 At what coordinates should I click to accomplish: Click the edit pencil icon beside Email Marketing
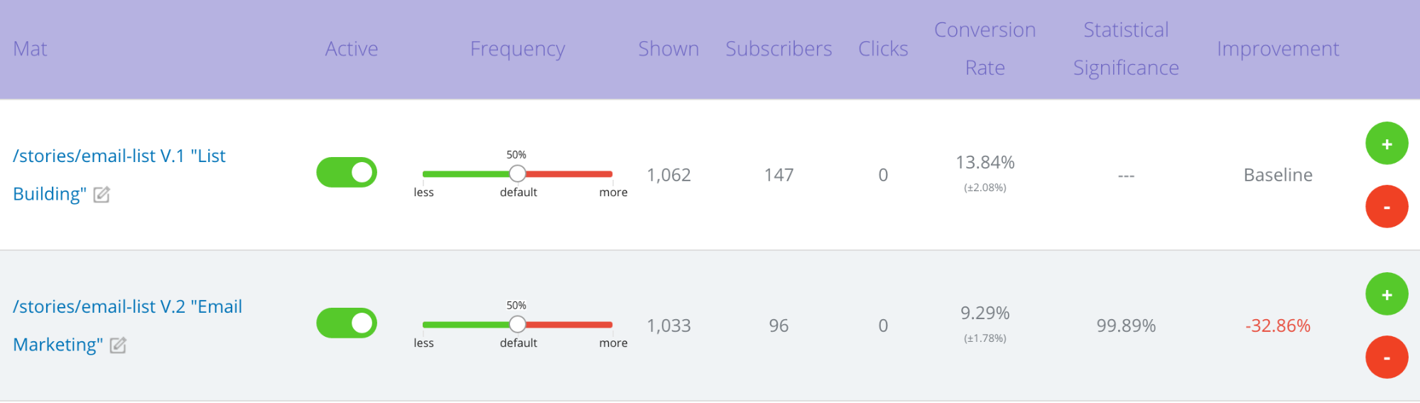click(x=118, y=345)
